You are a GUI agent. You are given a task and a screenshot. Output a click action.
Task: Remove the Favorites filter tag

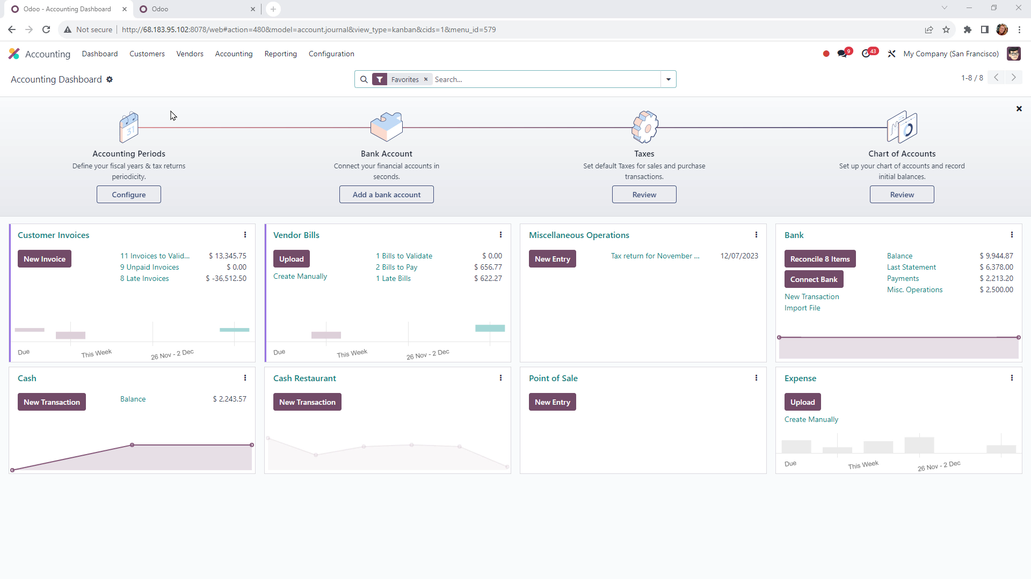pyautogui.click(x=426, y=79)
